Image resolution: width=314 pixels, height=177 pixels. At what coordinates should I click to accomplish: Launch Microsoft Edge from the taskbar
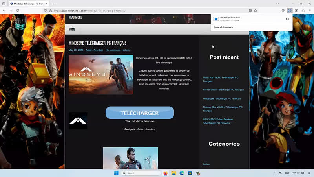point(182,173)
